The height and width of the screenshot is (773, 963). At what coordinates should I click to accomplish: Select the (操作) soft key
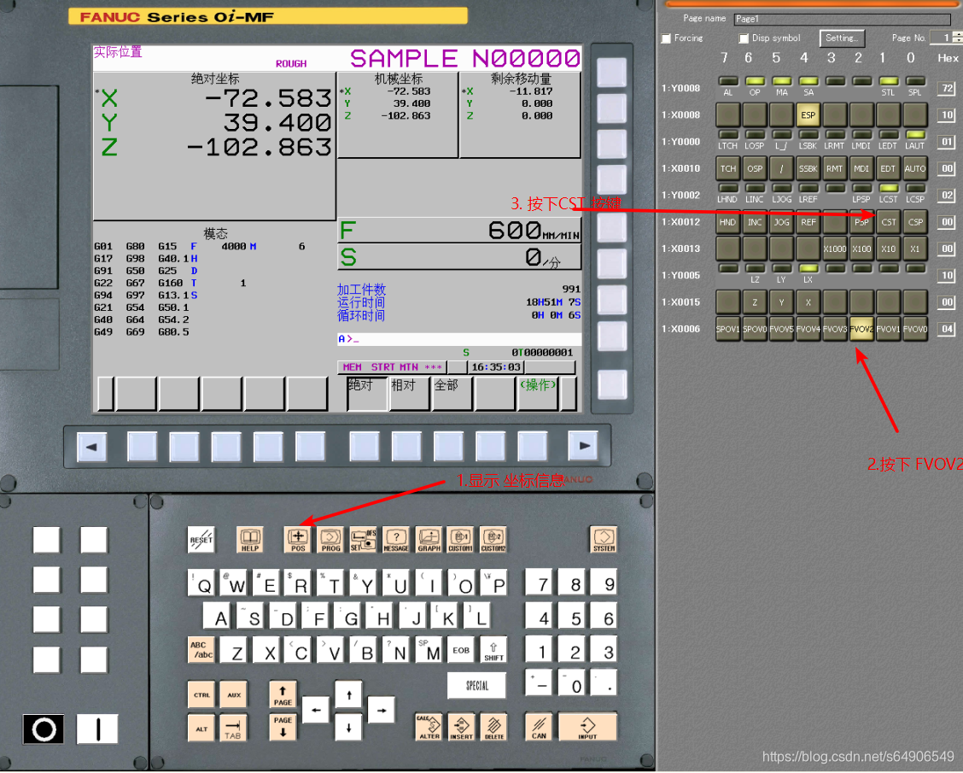tap(538, 393)
